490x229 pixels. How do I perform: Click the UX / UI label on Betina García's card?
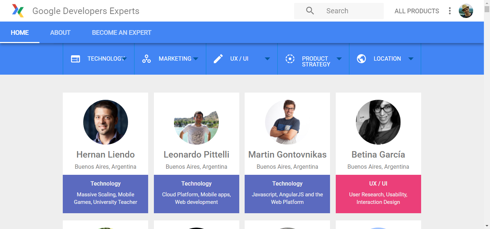[378, 183]
